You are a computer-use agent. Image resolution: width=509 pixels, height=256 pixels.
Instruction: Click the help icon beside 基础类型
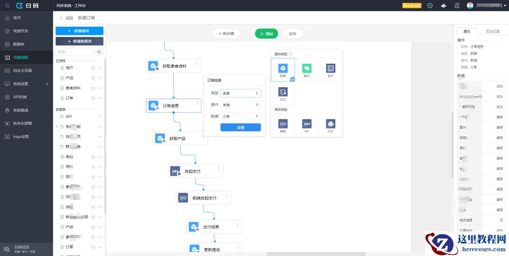click(291, 54)
